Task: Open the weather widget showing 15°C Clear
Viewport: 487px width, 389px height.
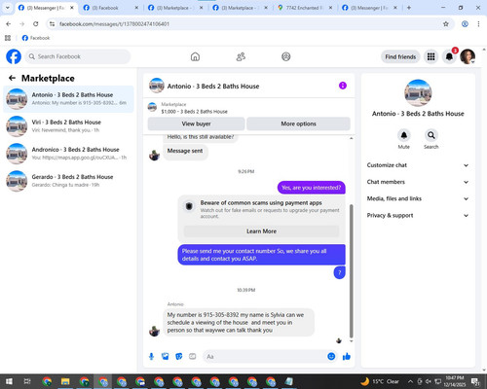Action: coord(380,381)
